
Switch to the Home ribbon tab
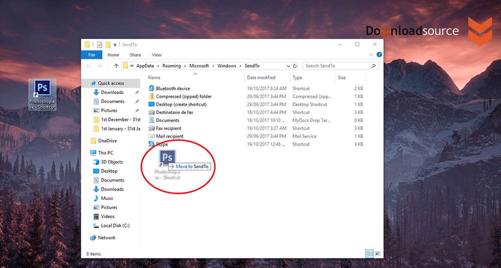[x=113, y=55]
